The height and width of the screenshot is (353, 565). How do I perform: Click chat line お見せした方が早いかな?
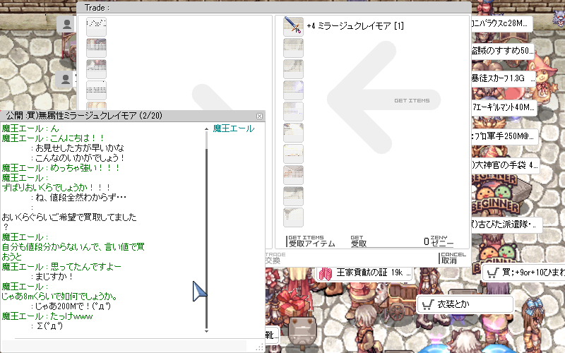(x=80, y=148)
